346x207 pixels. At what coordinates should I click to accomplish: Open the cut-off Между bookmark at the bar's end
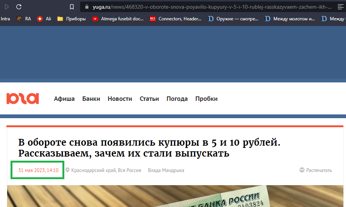(x=333, y=19)
